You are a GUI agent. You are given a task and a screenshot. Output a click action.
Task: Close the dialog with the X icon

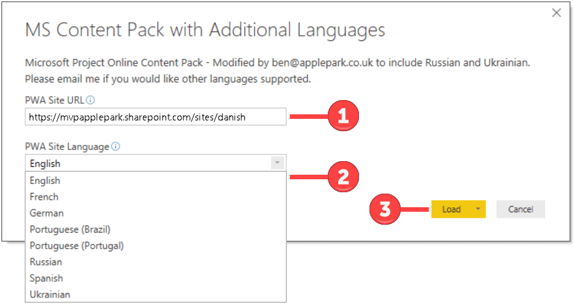point(556,13)
